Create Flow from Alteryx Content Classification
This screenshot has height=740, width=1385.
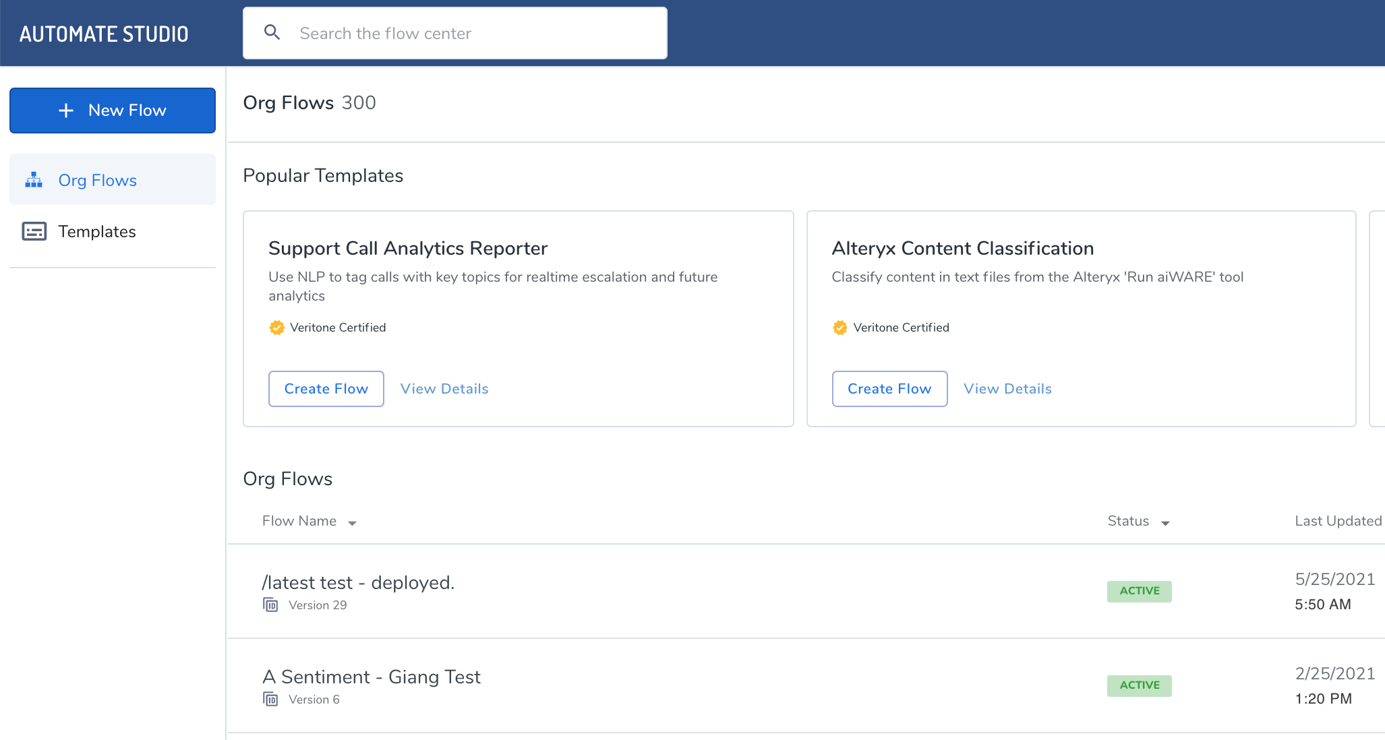[889, 389]
